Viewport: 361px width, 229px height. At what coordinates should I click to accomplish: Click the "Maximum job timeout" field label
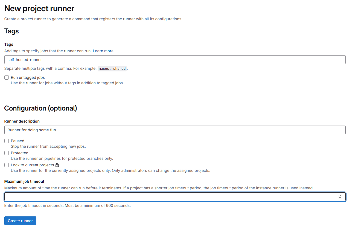[x=24, y=181]
